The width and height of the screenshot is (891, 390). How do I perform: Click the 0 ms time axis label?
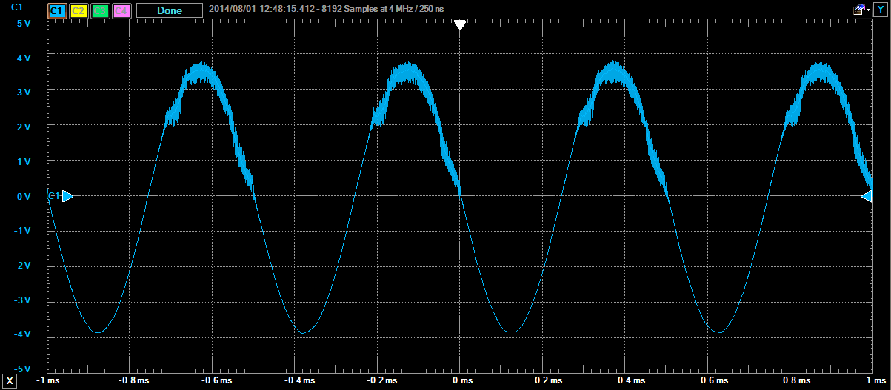pos(461,381)
